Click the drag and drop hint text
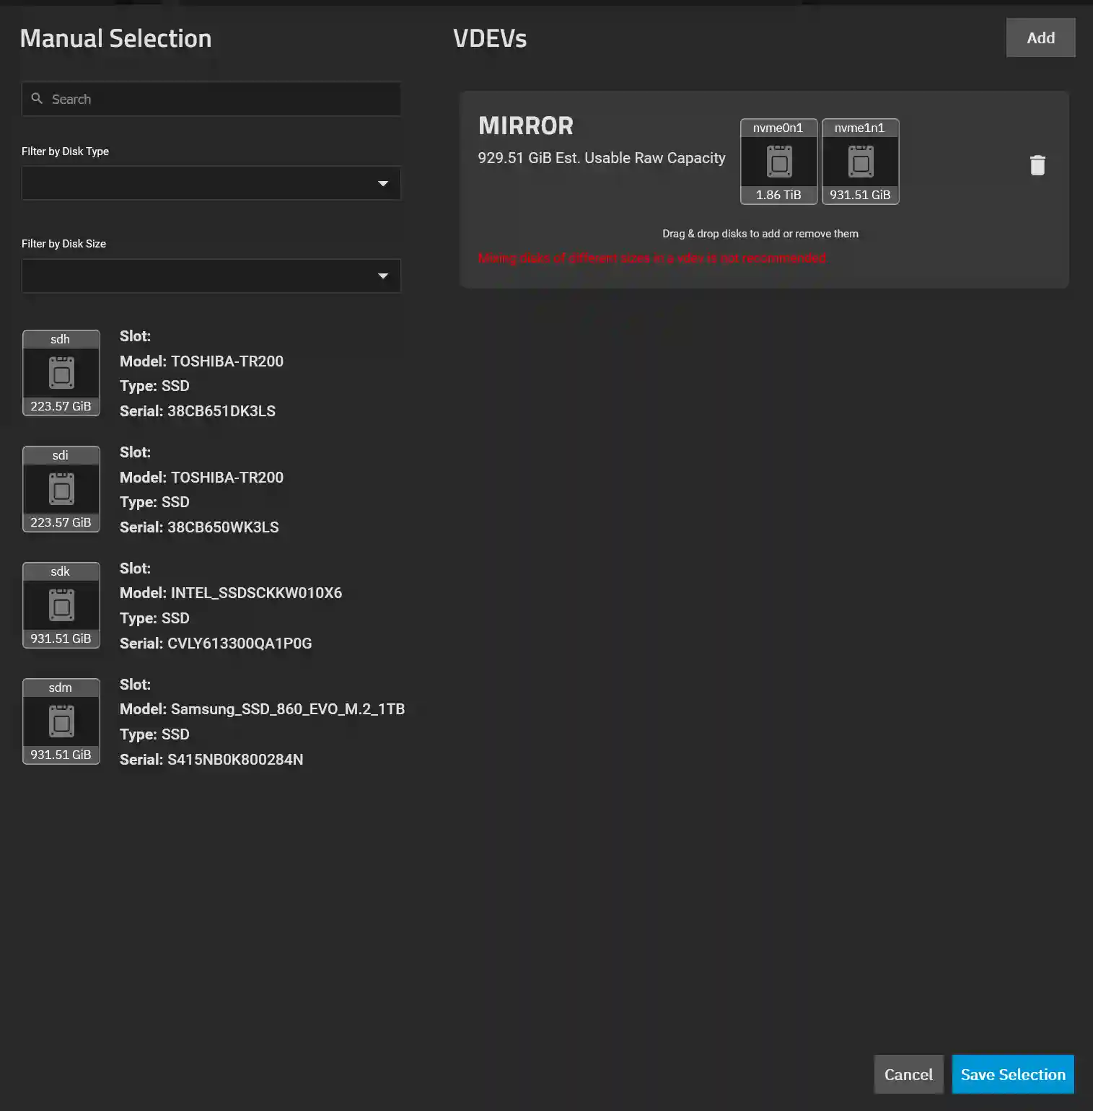Screen dimensions: 1093x1111 point(760,233)
